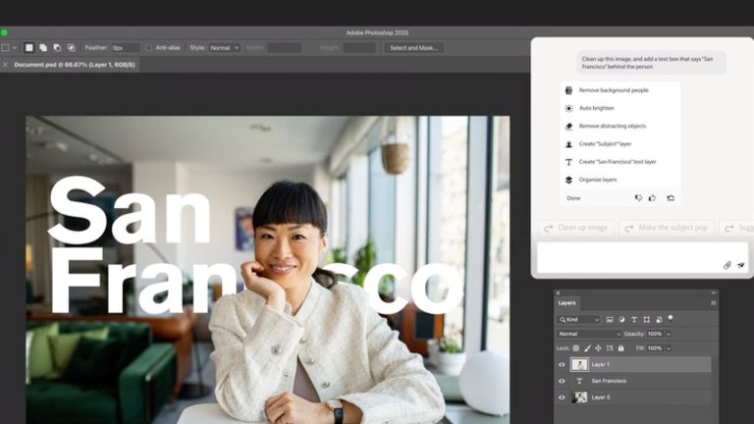This screenshot has width=754, height=424.
Task: Select the Layer 1 thumbnail
Action: click(579, 365)
